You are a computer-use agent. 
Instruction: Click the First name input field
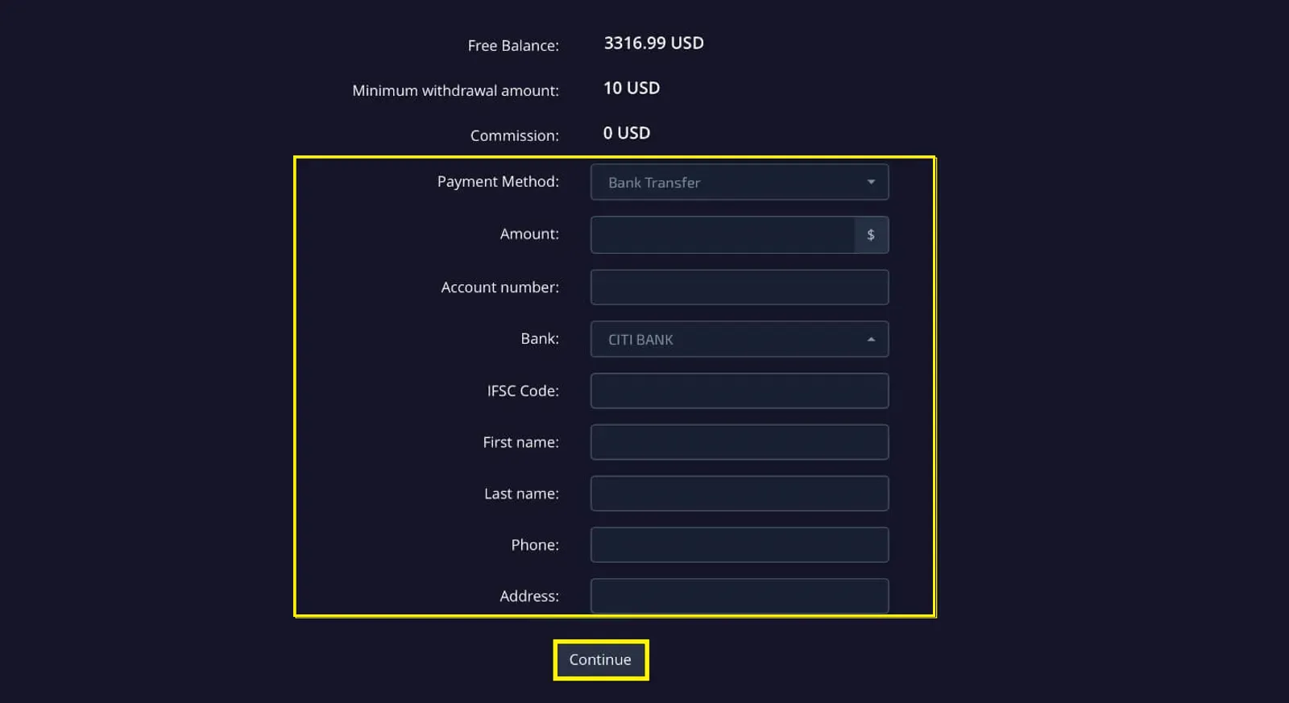(739, 442)
